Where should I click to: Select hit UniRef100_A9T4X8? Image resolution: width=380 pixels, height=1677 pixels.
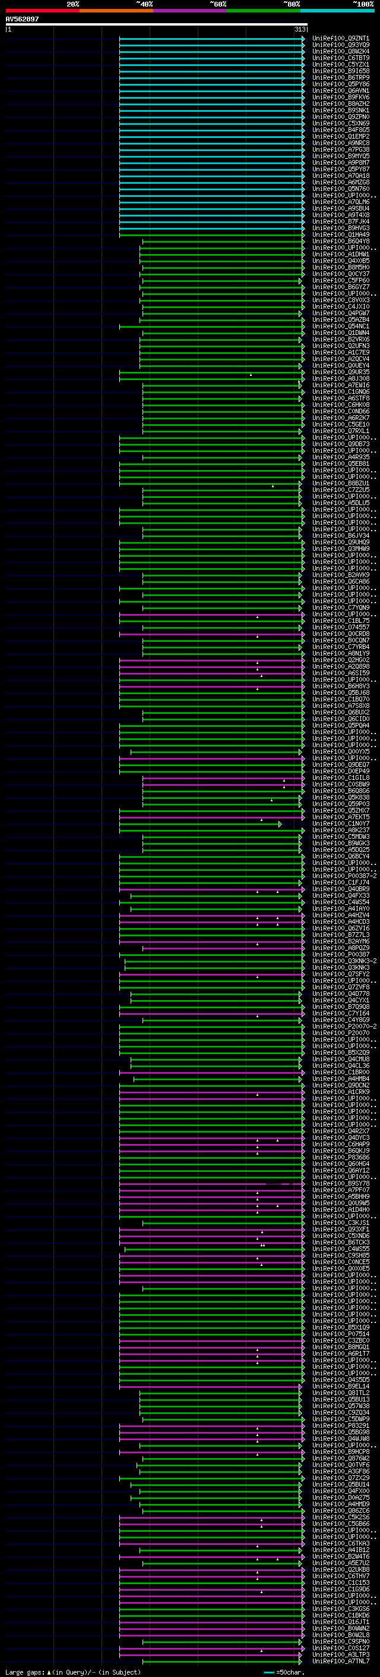[x=340, y=215]
